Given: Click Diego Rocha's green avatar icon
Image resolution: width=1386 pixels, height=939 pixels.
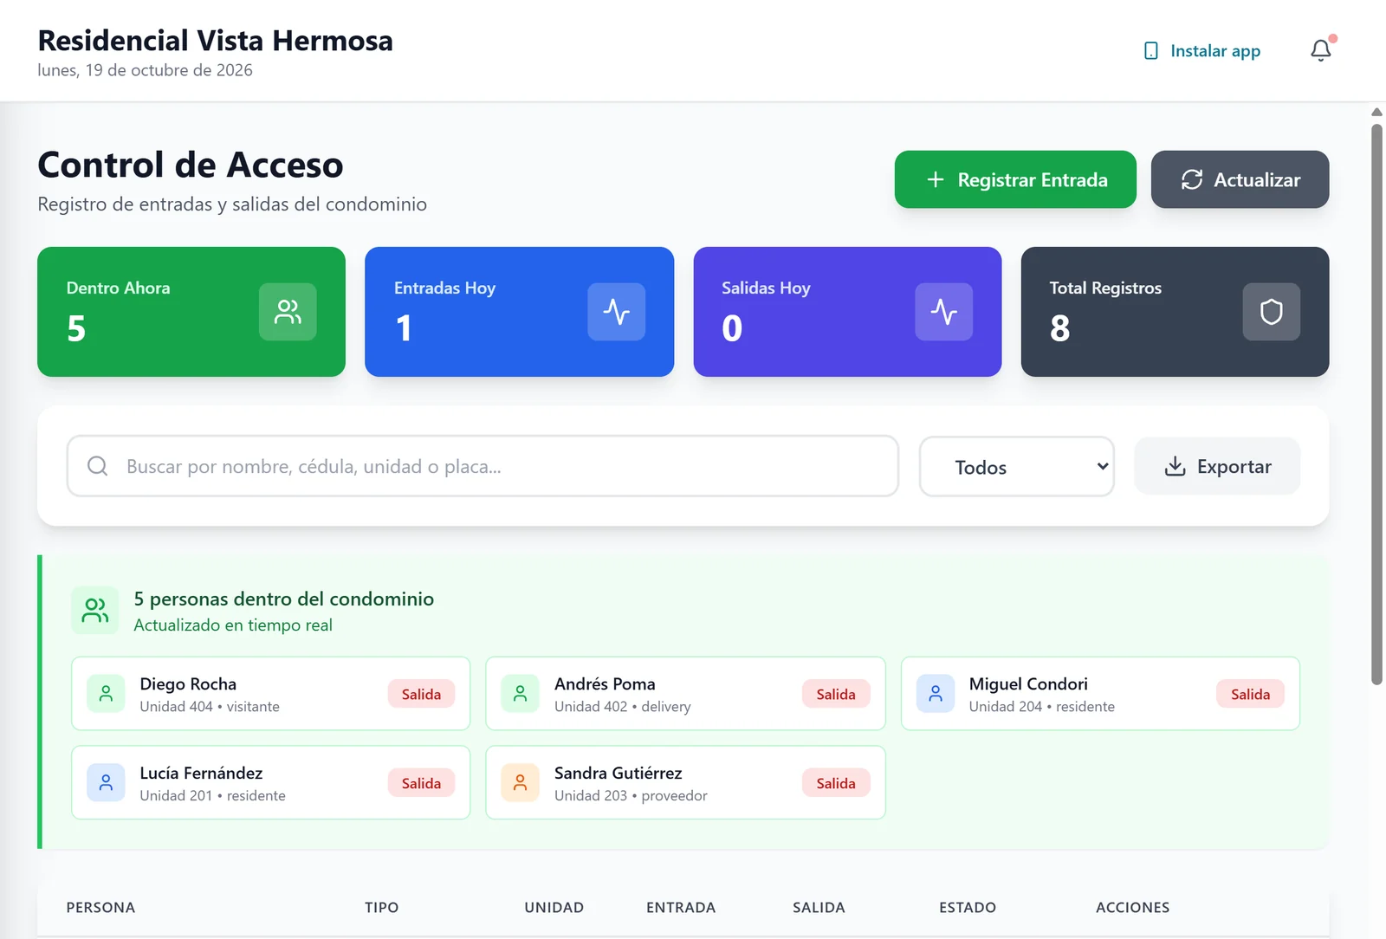Looking at the screenshot, I should [106, 694].
